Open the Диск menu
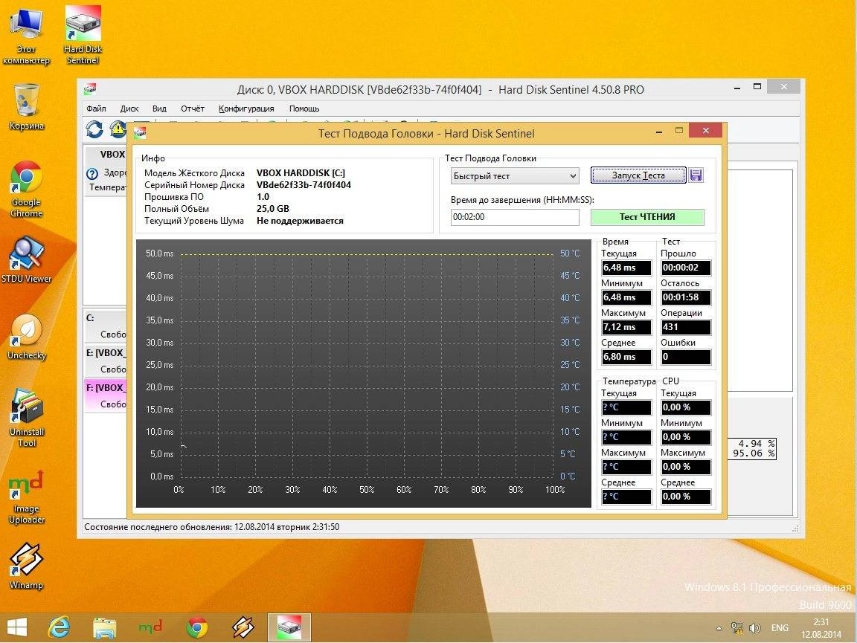857x643 pixels. pos(129,109)
